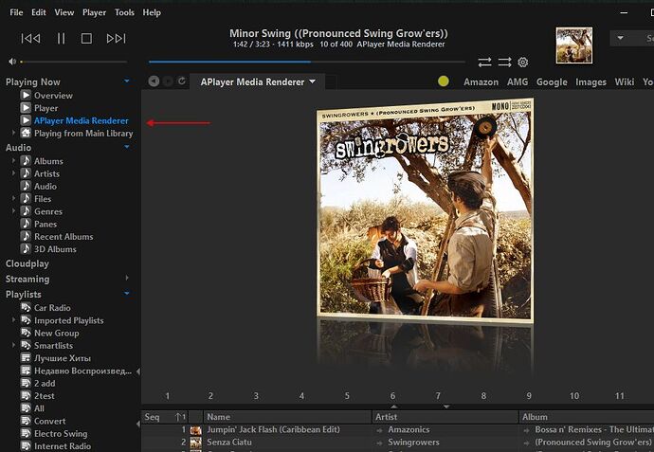
Task: Skip to the previous track
Action: (x=30, y=38)
